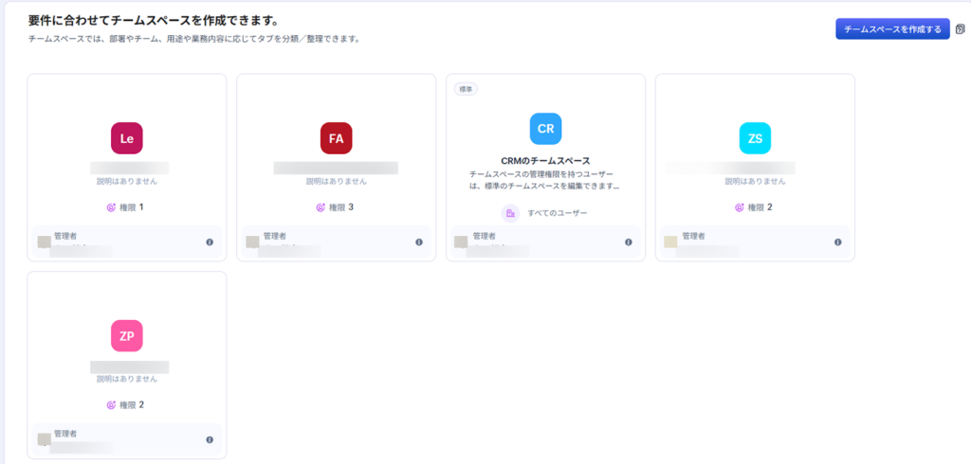Open the FA teamspace icon

coord(336,138)
